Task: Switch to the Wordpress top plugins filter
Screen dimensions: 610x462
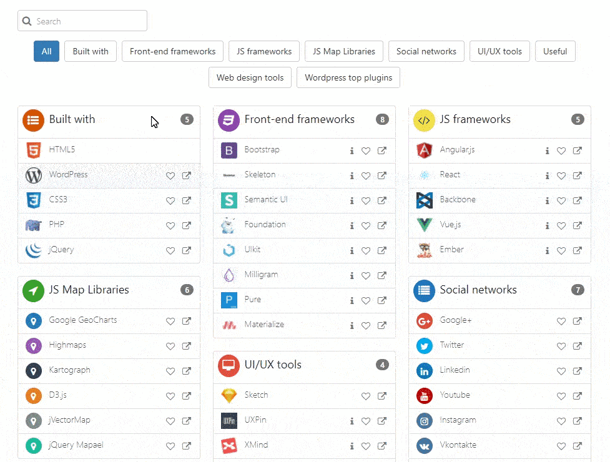Action: coord(348,78)
